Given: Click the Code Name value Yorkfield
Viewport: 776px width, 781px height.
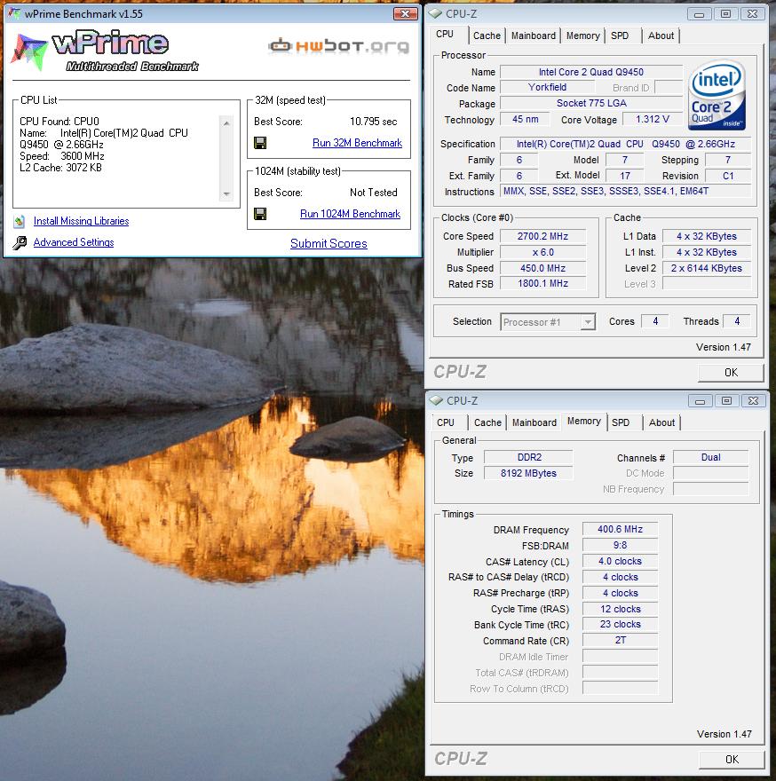Looking at the screenshot, I should [x=547, y=88].
